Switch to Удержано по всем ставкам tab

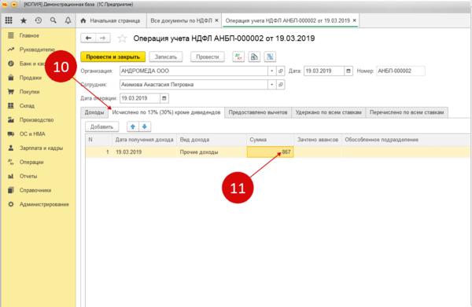click(x=328, y=112)
